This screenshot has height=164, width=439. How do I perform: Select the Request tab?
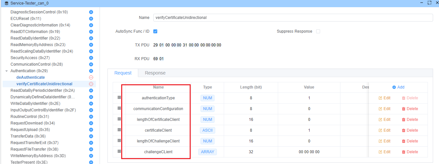pos(123,73)
